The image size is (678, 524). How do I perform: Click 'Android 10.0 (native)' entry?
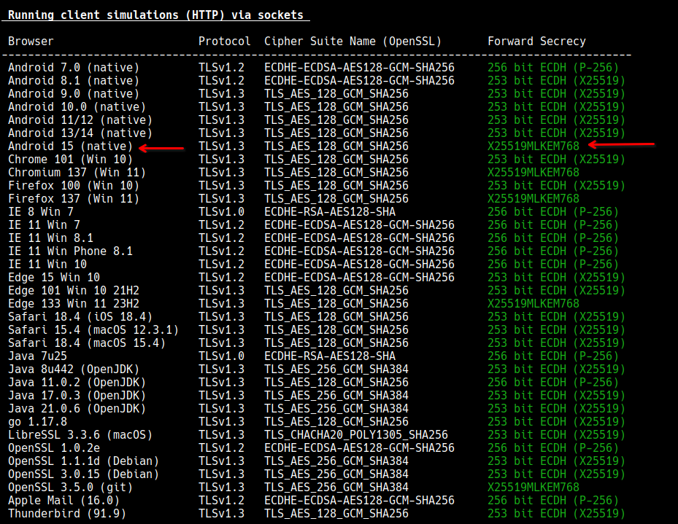(x=77, y=107)
